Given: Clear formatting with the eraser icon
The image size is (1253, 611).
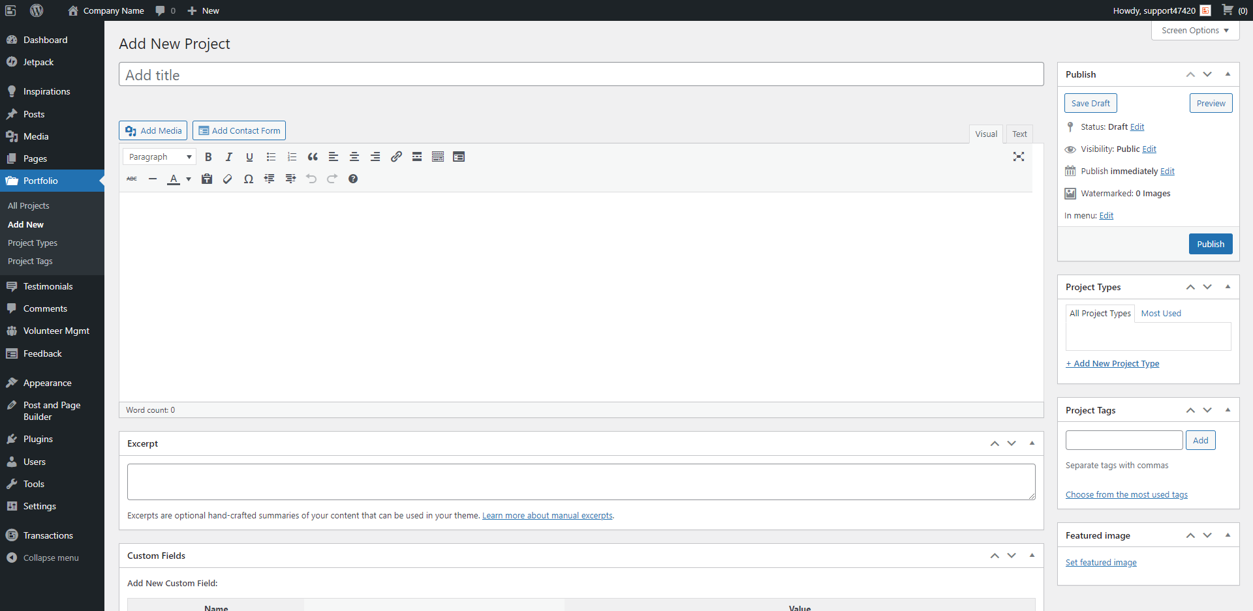Looking at the screenshot, I should (x=228, y=179).
